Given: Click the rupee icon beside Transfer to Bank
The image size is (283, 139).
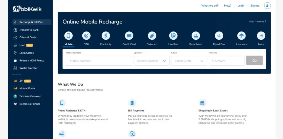Looking at the screenshot, I should (15, 30).
